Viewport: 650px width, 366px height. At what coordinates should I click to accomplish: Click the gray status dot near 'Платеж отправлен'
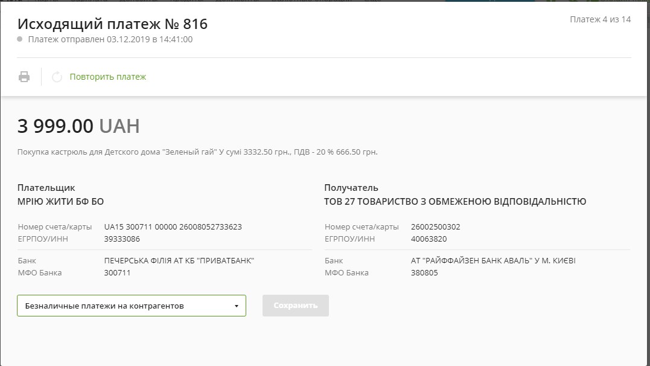[20, 39]
